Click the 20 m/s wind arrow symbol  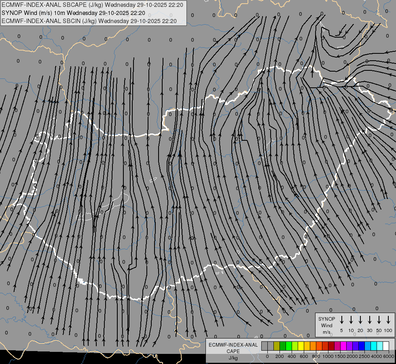[360, 320]
